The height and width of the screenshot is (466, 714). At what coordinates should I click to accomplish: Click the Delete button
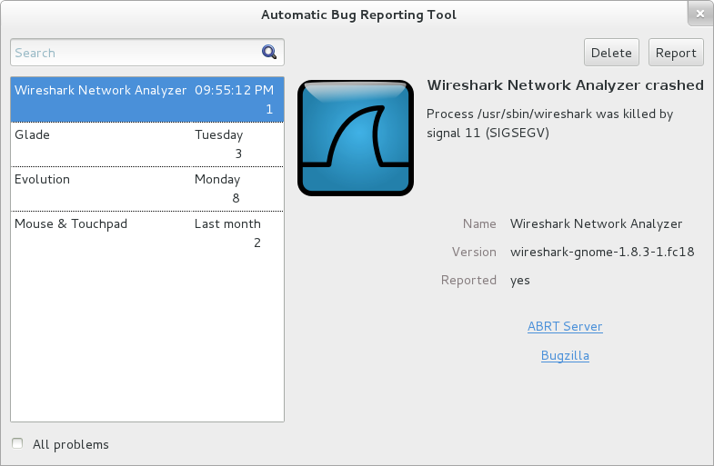pyautogui.click(x=611, y=53)
